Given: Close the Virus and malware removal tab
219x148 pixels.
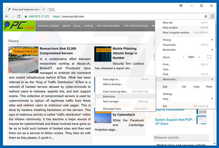Looking at the screenshot, I should click(x=44, y=9).
